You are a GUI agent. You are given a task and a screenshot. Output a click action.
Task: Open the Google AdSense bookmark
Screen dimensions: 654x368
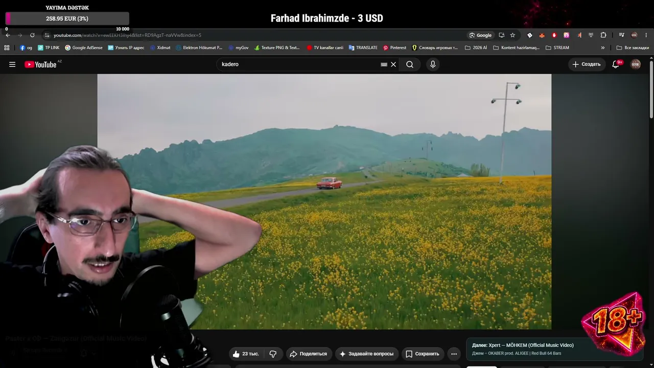click(x=84, y=48)
